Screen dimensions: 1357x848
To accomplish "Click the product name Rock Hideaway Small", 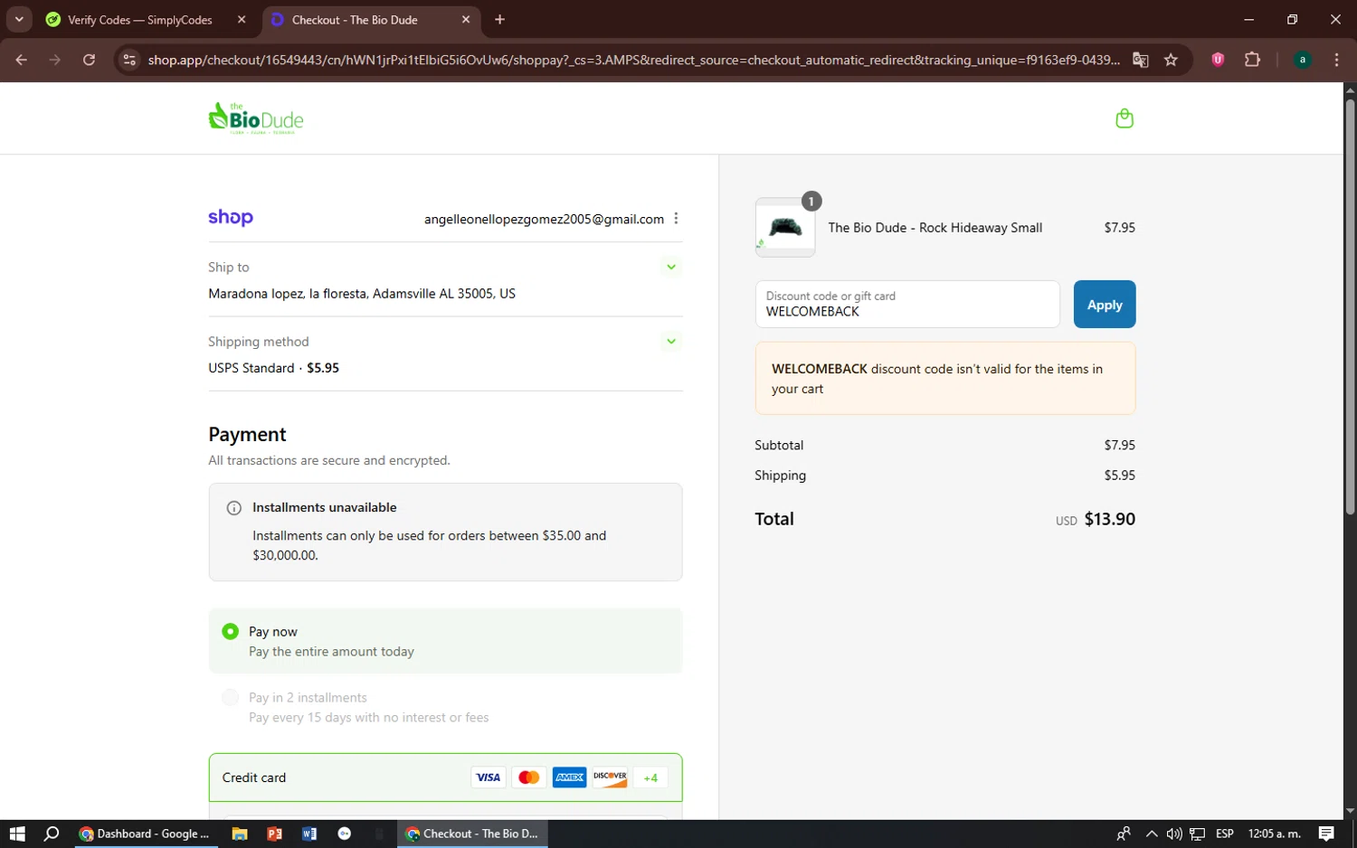I will (935, 228).
